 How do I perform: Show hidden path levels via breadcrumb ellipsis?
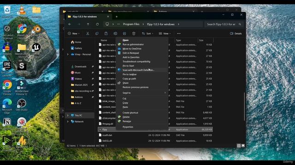[x=118, y=24]
